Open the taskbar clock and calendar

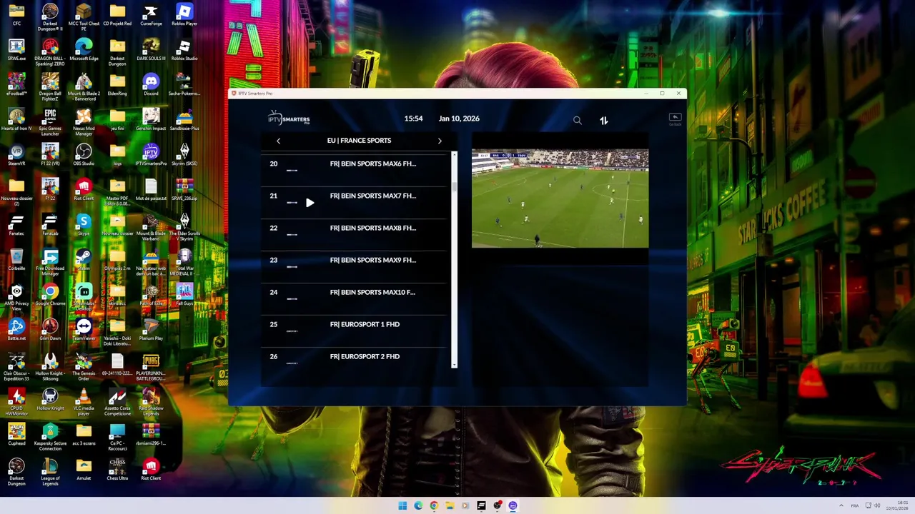898,505
